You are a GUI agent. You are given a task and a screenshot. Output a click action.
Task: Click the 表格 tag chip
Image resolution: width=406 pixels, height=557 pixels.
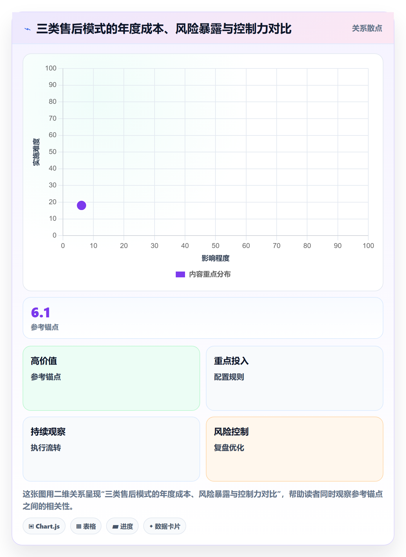(86, 526)
